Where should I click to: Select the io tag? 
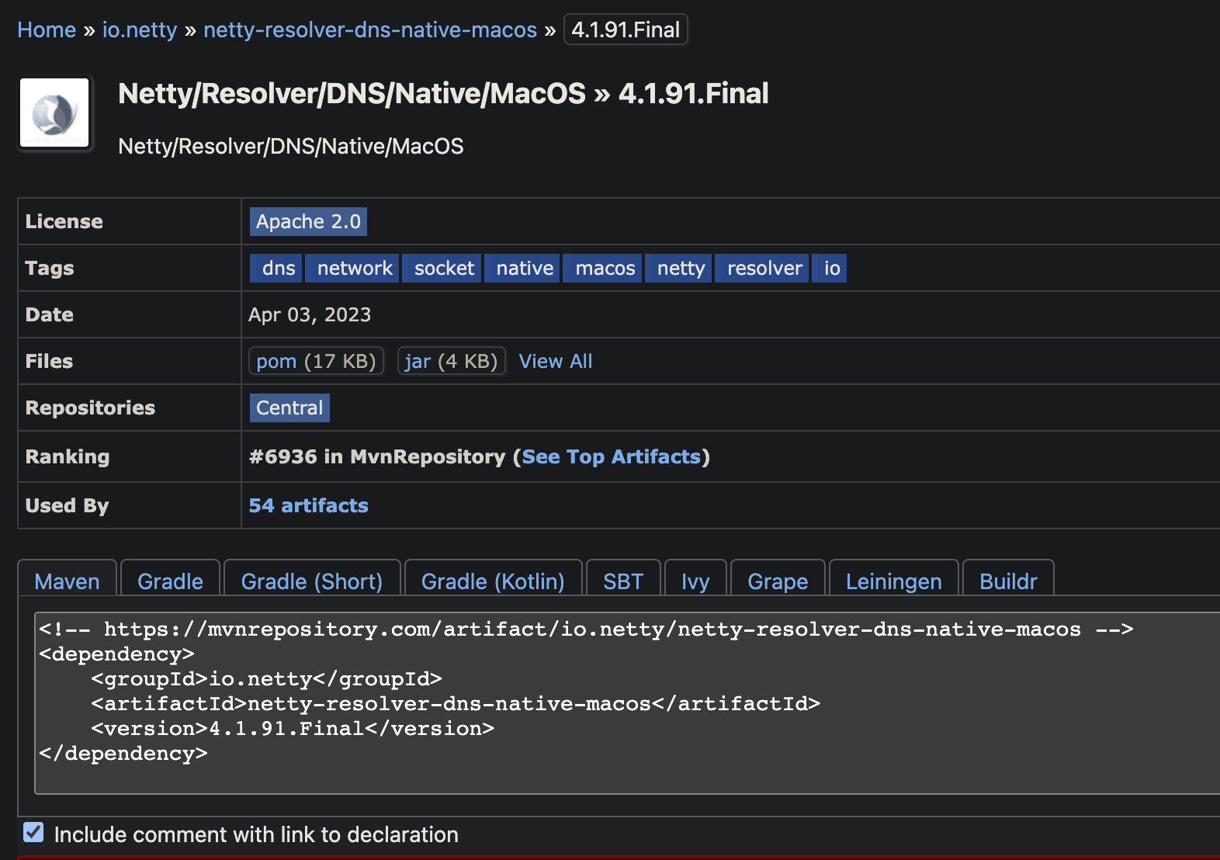coord(829,268)
